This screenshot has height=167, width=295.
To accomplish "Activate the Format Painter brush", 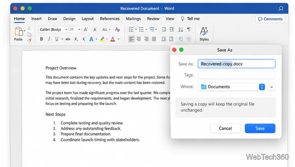I will click(29, 40).
